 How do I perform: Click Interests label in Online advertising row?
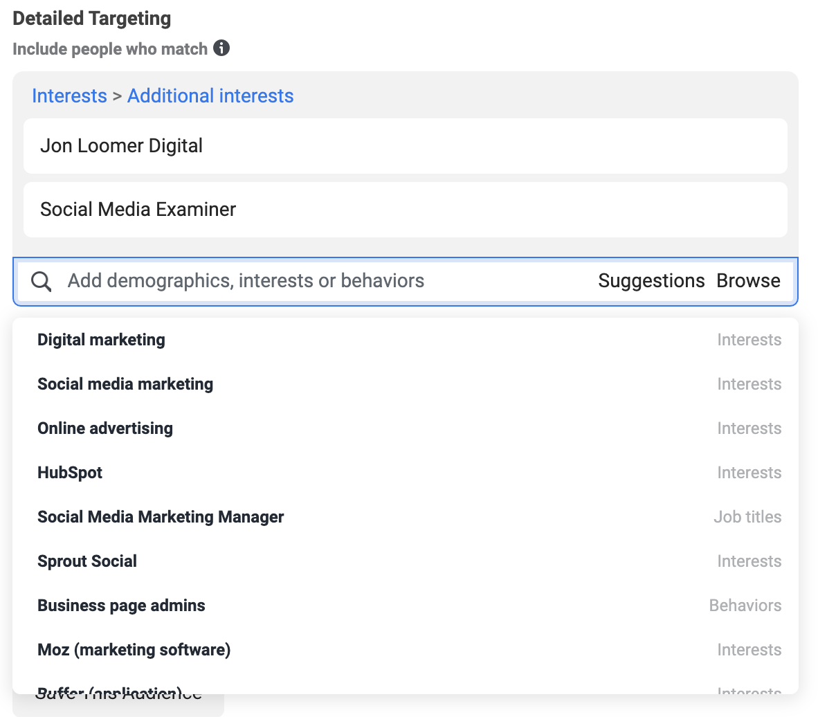[x=749, y=428]
